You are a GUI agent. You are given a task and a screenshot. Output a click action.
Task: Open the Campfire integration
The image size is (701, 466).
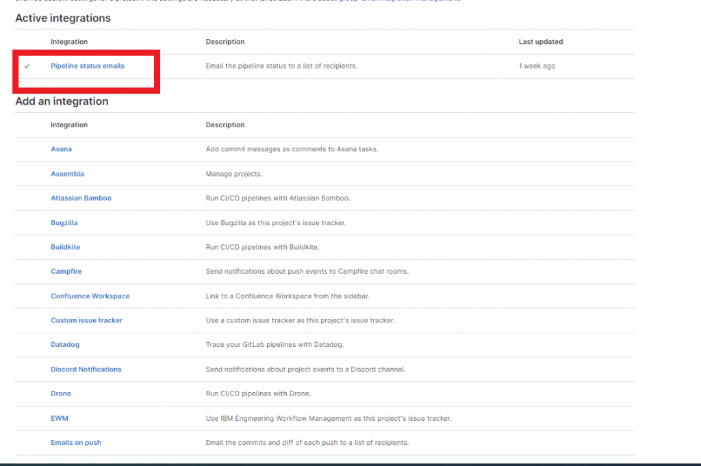click(x=66, y=271)
